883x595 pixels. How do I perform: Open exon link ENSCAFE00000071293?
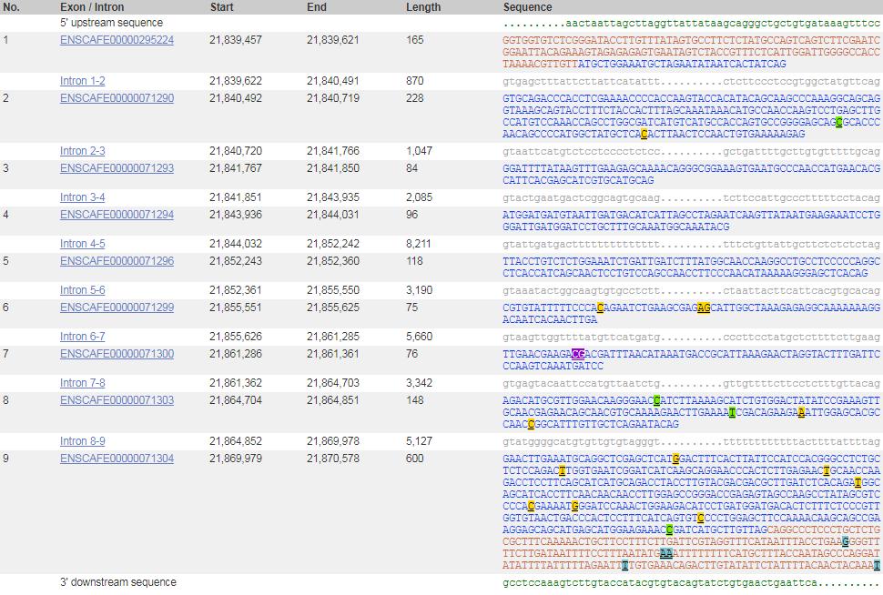pos(117,168)
